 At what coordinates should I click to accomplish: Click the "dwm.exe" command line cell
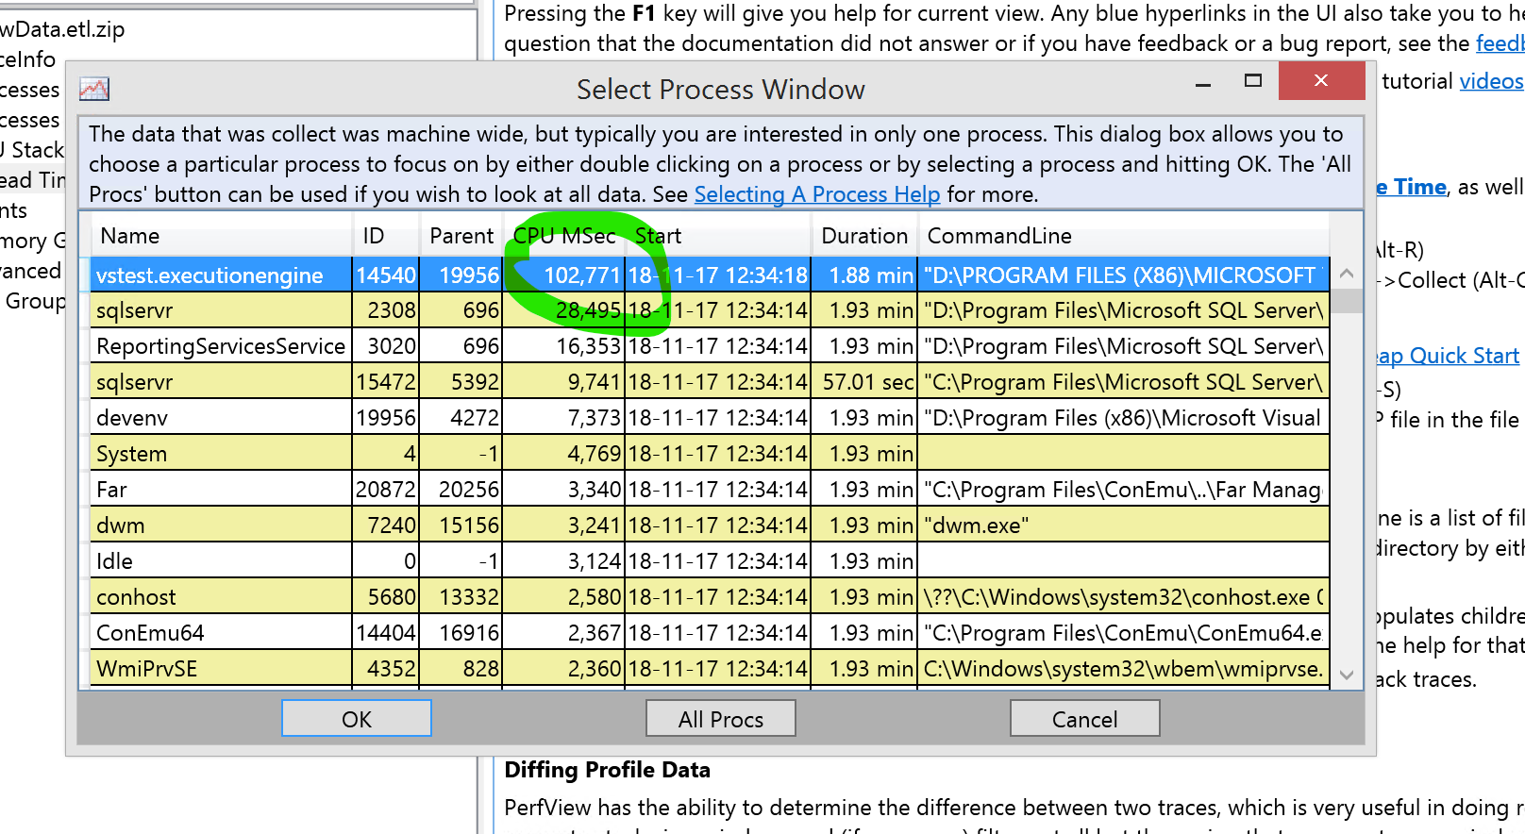coord(1123,525)
